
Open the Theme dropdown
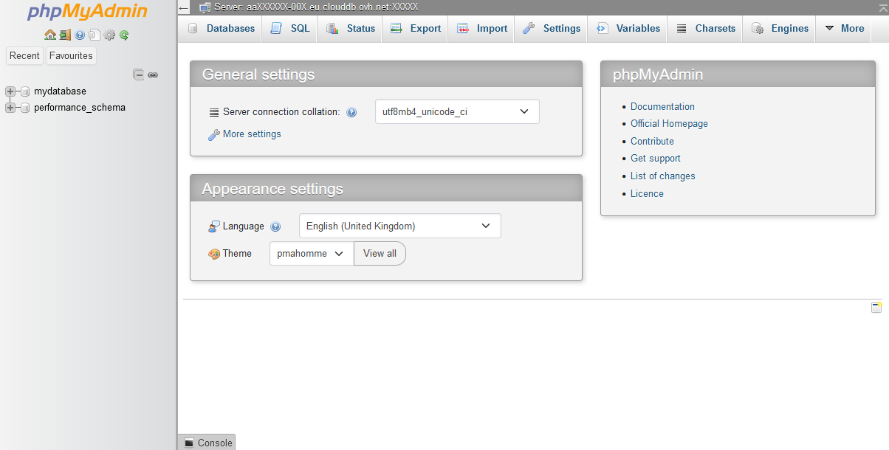(311, 253)
